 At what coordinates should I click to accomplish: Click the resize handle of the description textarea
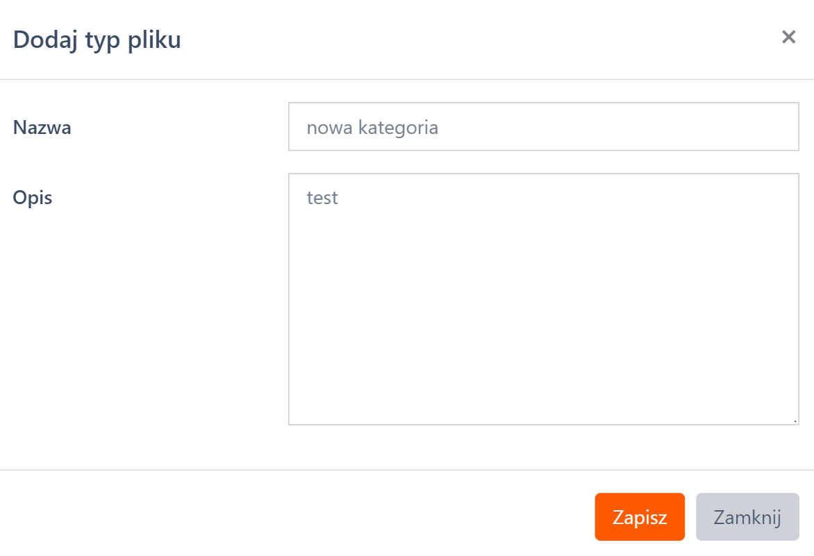(794, 419)
